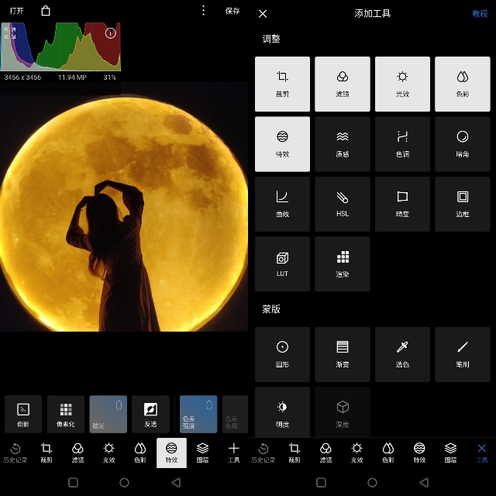496x496 pixels.
Task: Choose the 反选 invert selection tile
Action: click(x=150, y=414)
